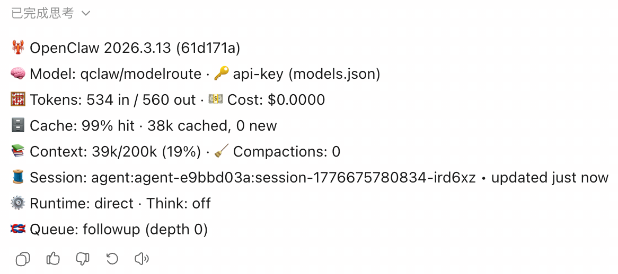Click the thread spool emoji beside Session
Screen dimensions: 618x274
17,178
